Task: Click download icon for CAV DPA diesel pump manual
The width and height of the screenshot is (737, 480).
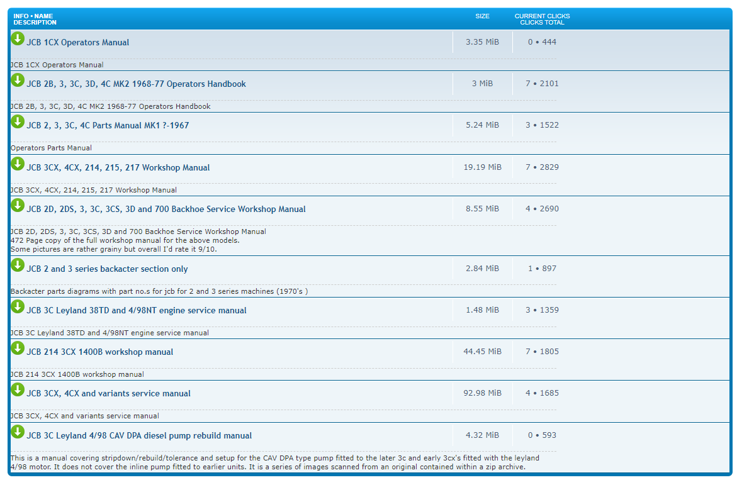Action: pyautogui.click(x=18, y=432)
